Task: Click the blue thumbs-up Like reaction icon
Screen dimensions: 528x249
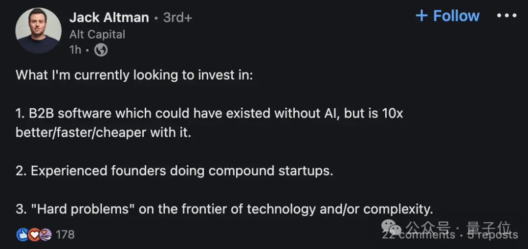Action: 22,234
